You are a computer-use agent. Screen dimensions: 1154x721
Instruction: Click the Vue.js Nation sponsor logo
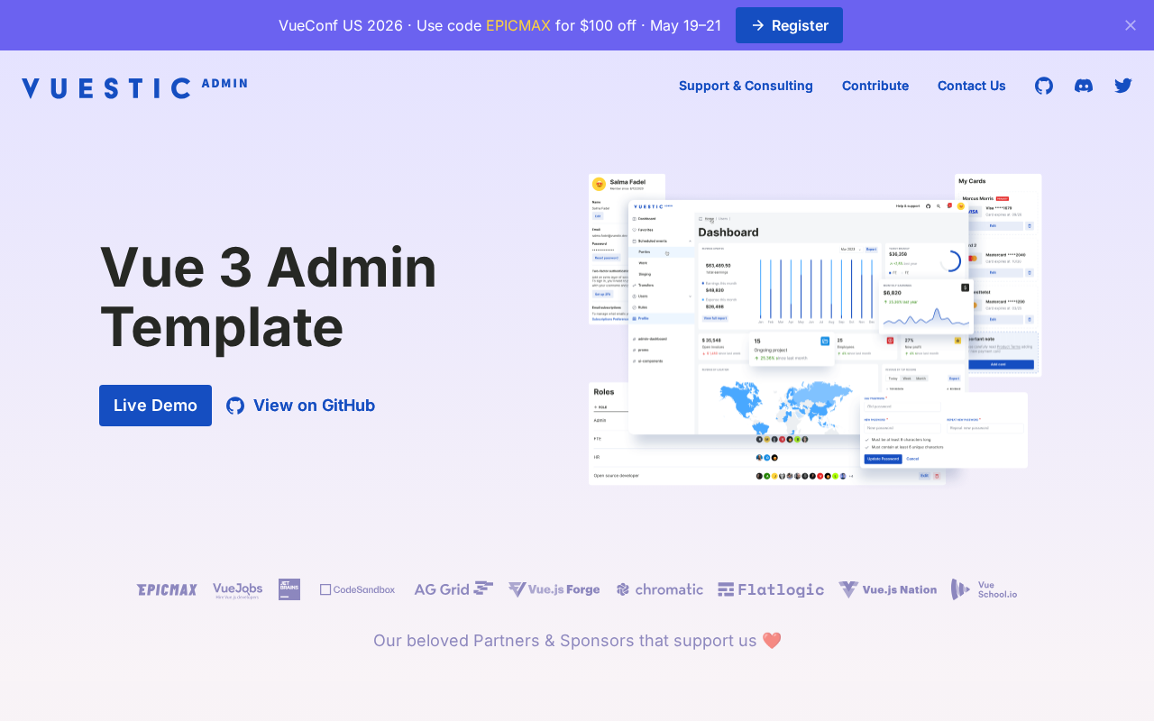click(888, 589)
